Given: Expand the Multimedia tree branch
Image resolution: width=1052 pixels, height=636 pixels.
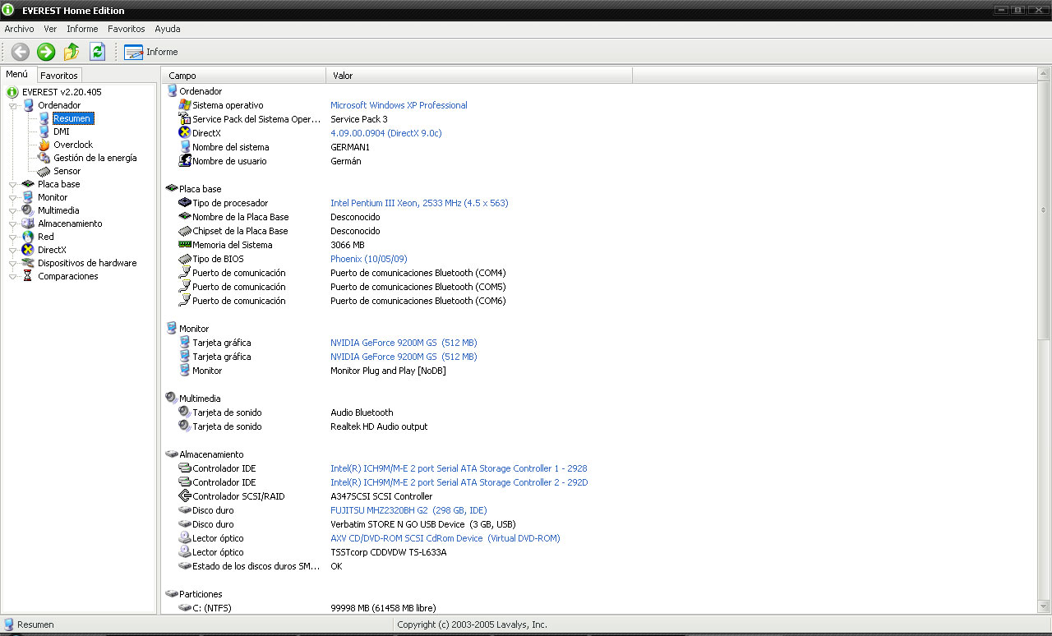Looking at the screenshot, I should click(x=13, y=210).
